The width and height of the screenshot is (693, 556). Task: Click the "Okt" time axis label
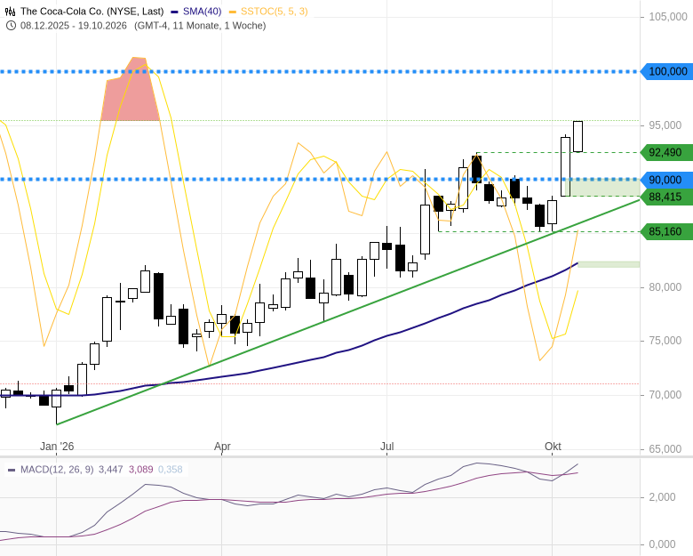(553, 447)
